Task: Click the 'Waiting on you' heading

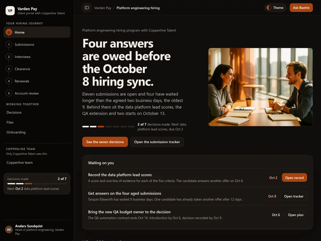Action: coord(101,163)
